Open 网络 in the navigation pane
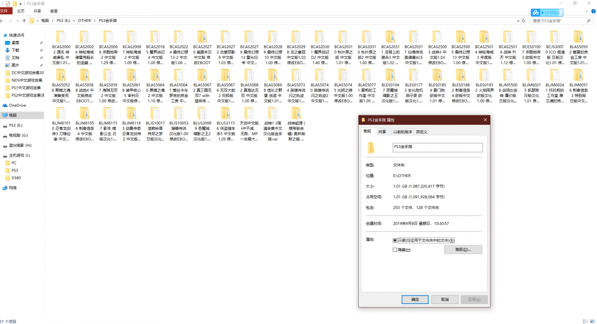 pyautogui.click(x=13, y=188)
